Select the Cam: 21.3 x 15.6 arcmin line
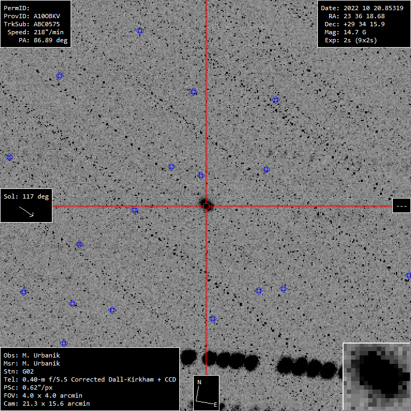411x411 pixels. pos(47,404)
